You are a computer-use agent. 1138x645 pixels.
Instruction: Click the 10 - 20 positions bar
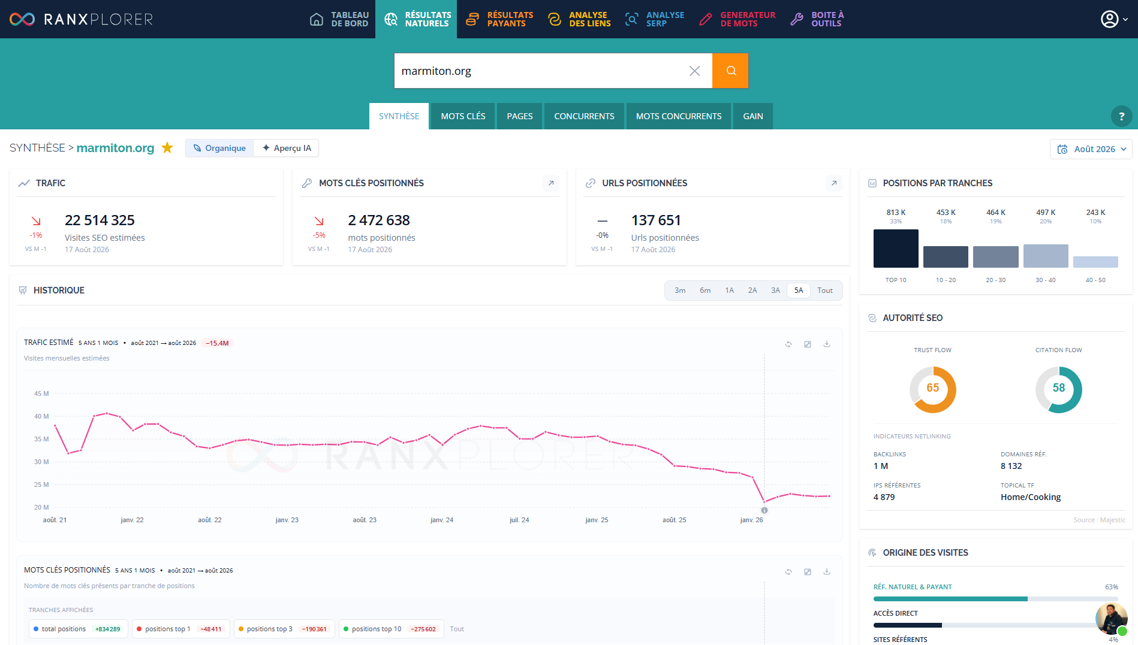tap(946, 257)
